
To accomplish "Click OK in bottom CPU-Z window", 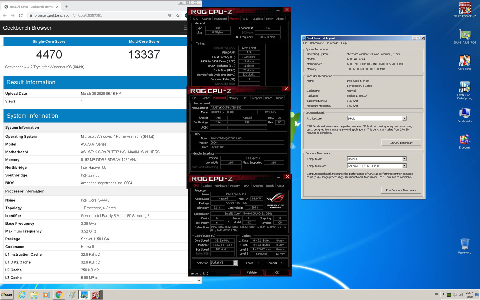I will coord(277,272).
